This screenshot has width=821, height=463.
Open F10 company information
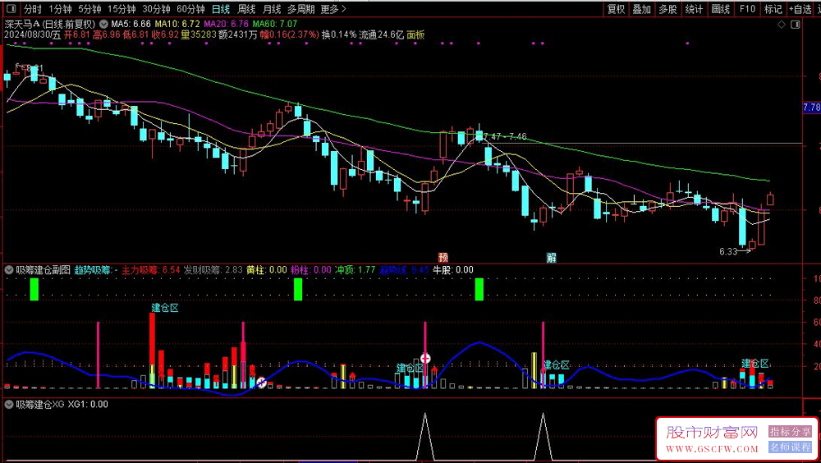click(x=747, y=9)
